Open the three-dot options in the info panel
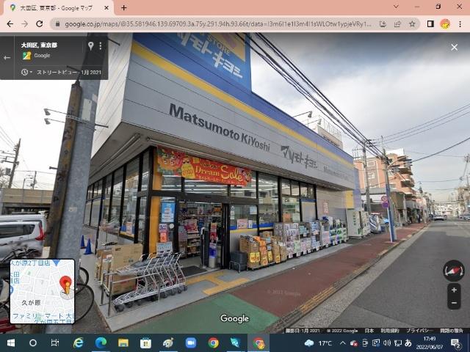Viewport: 470px width, 352px height. tap(101, 45)
